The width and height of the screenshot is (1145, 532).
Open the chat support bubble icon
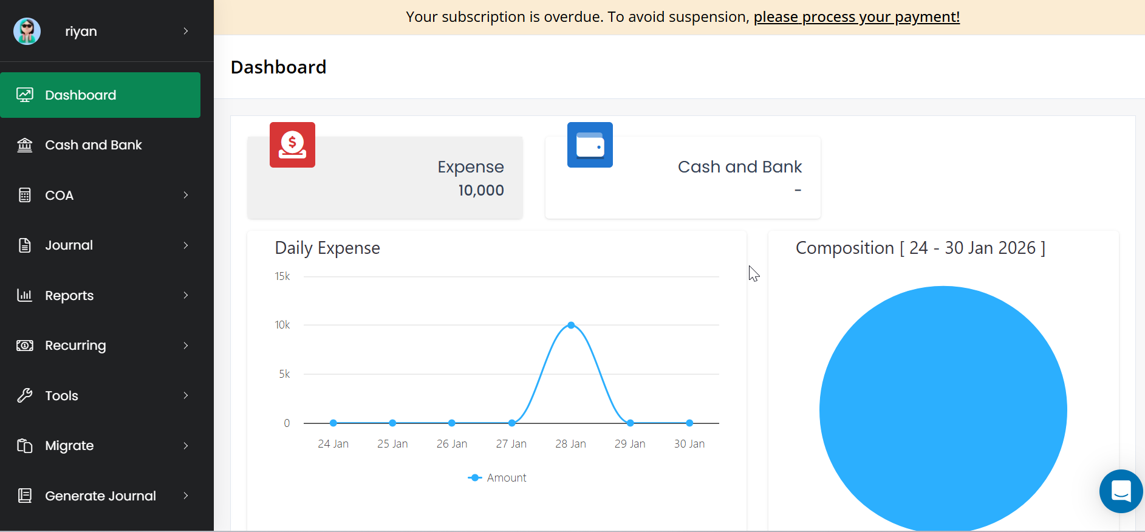click(1121, 491)
